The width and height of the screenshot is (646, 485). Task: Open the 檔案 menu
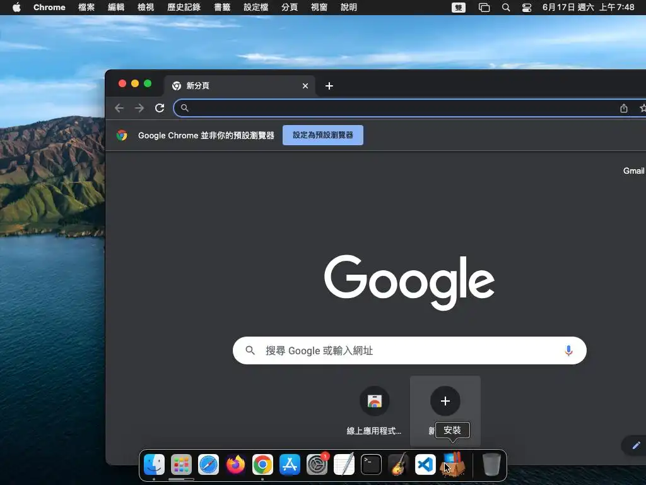click(x=86, y=8)
